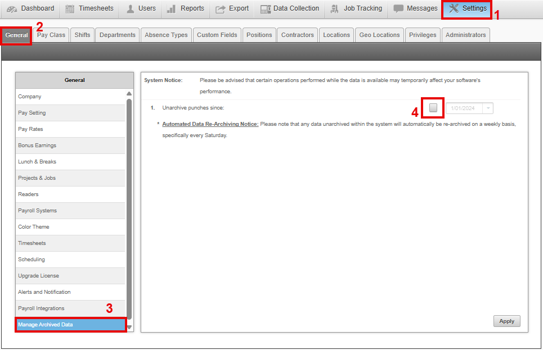543x350 pixels.
Task: Select Pay Setting in the General list
Action: click(70, 113)
